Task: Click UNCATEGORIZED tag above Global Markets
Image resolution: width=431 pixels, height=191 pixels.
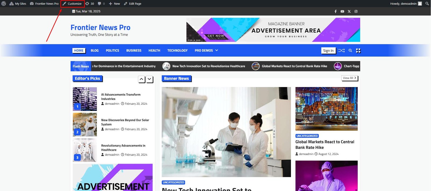Action: (x=307, y=136)
